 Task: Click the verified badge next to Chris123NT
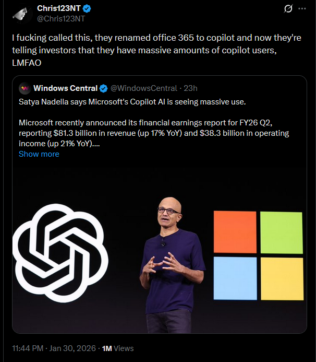88,9
